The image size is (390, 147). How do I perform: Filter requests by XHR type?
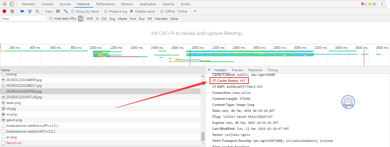coord(89,19)
